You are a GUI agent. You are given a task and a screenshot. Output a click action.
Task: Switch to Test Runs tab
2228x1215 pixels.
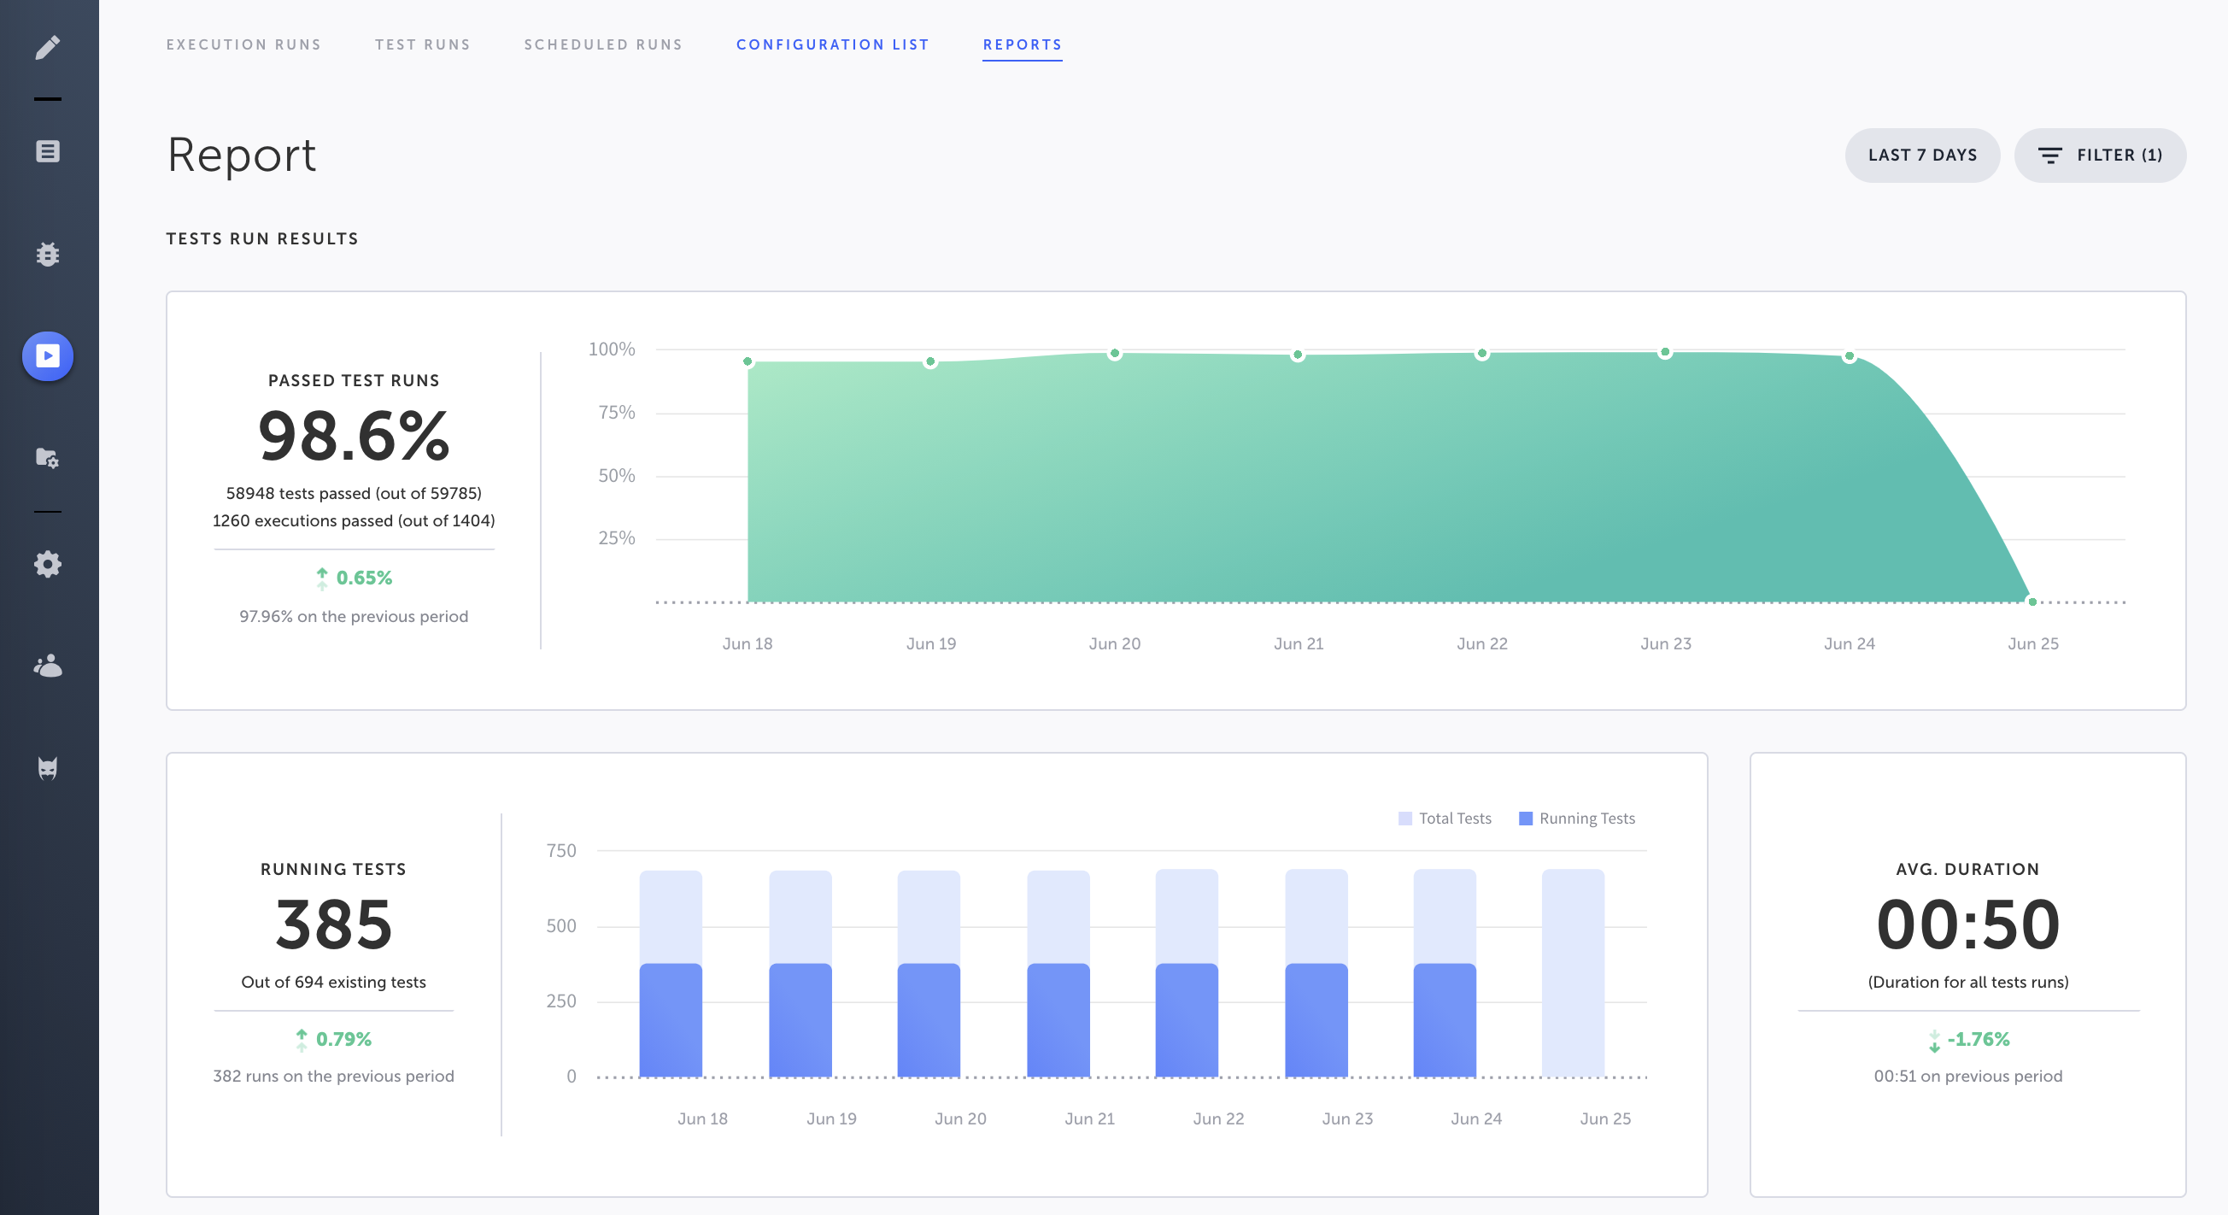coord(422,45)
